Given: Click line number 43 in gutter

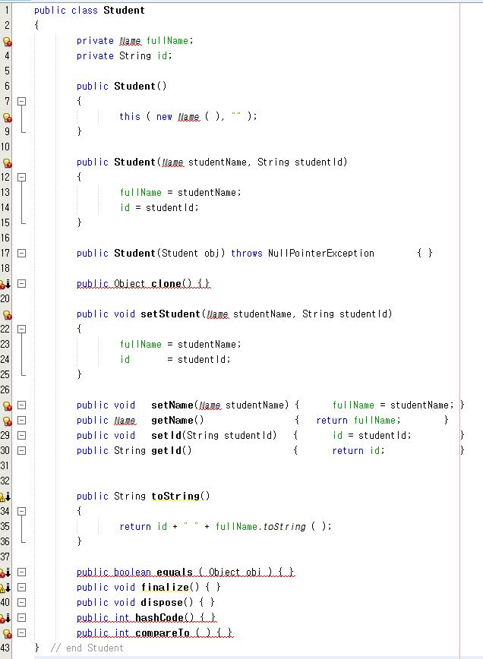Looking at the screenshot, I should 5,648.
